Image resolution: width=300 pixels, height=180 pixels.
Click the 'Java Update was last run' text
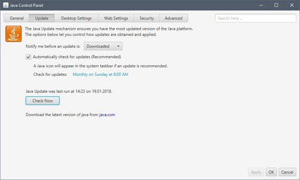point(69,91)
